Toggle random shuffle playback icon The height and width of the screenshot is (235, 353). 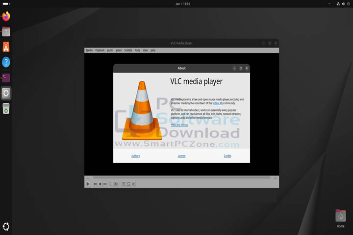[133, 184]
